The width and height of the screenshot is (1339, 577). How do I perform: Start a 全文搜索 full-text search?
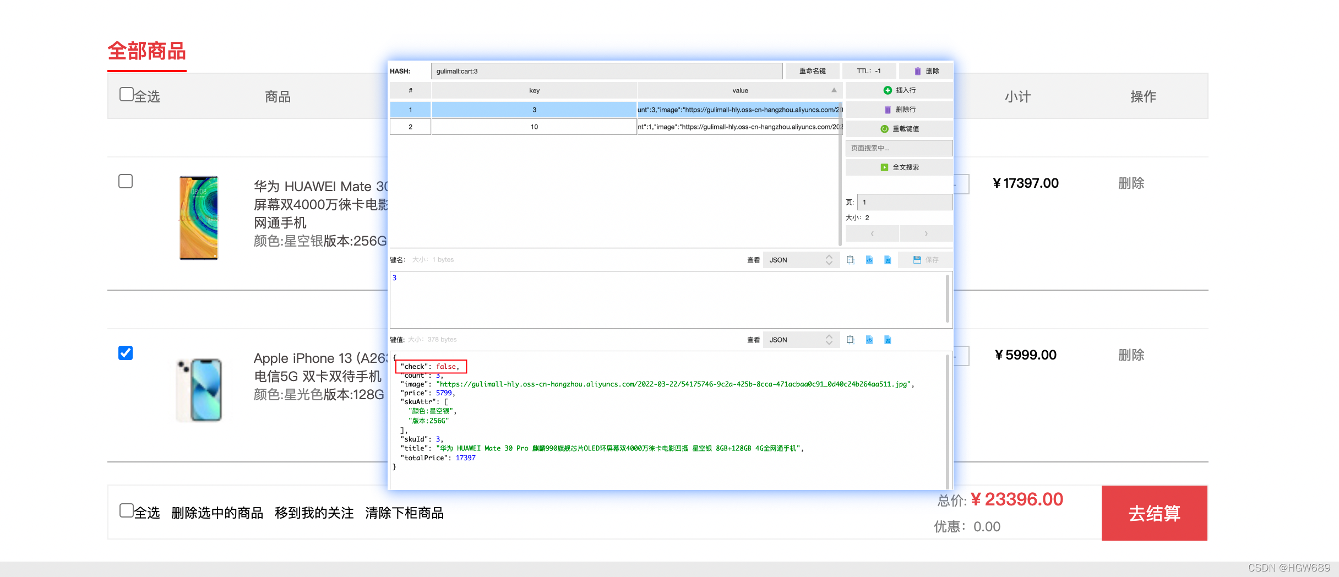[x=899, y=167]
